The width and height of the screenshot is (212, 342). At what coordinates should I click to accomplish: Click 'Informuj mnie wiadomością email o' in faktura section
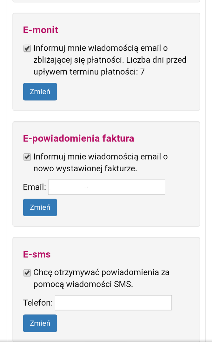[101, 157]
